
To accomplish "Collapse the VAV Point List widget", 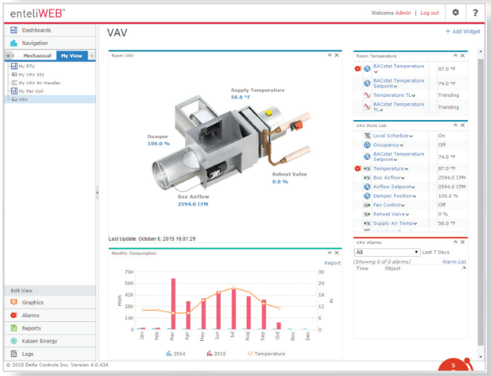I will pos(455,125).
